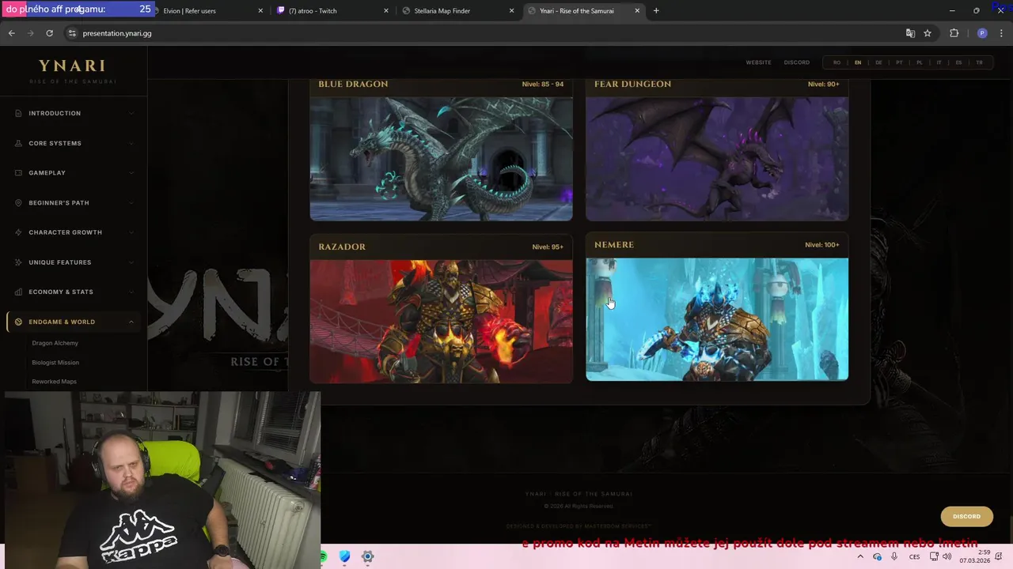Switch site language to IT
1013x569 pixels.
point(939,62)
